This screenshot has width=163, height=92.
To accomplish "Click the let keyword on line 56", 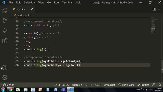I will 26,25.
